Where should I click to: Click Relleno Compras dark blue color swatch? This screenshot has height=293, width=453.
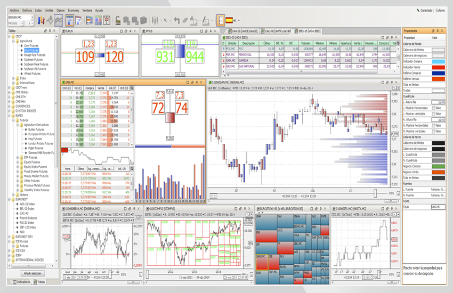438,73
